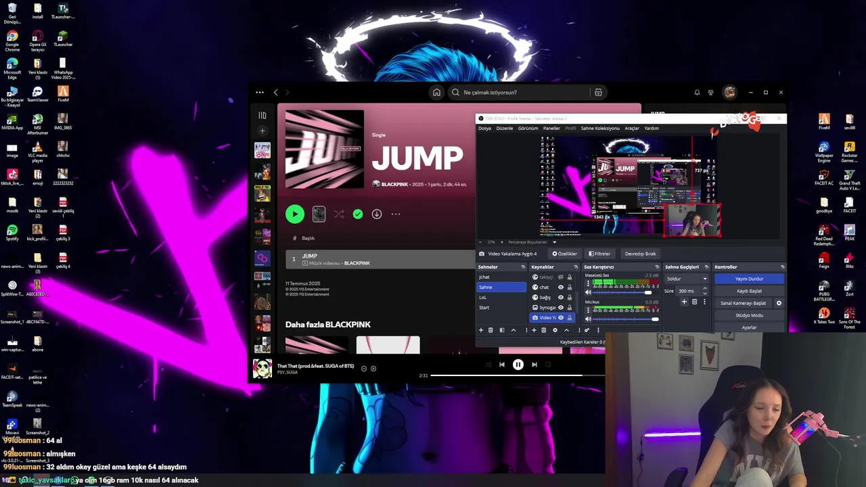This screenshot has height=487, width=866.
Task: Go to Spotify Home with the house icon
Action: click(436, 93)
